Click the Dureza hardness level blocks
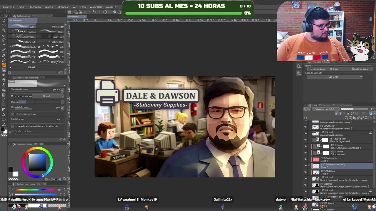Viewport: 376px width, 211px height. (x=39, y=102)
